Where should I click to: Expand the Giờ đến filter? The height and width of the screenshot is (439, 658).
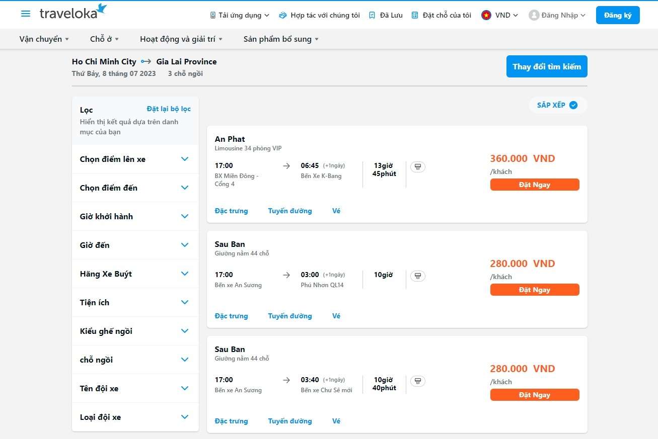click(135, 245)
